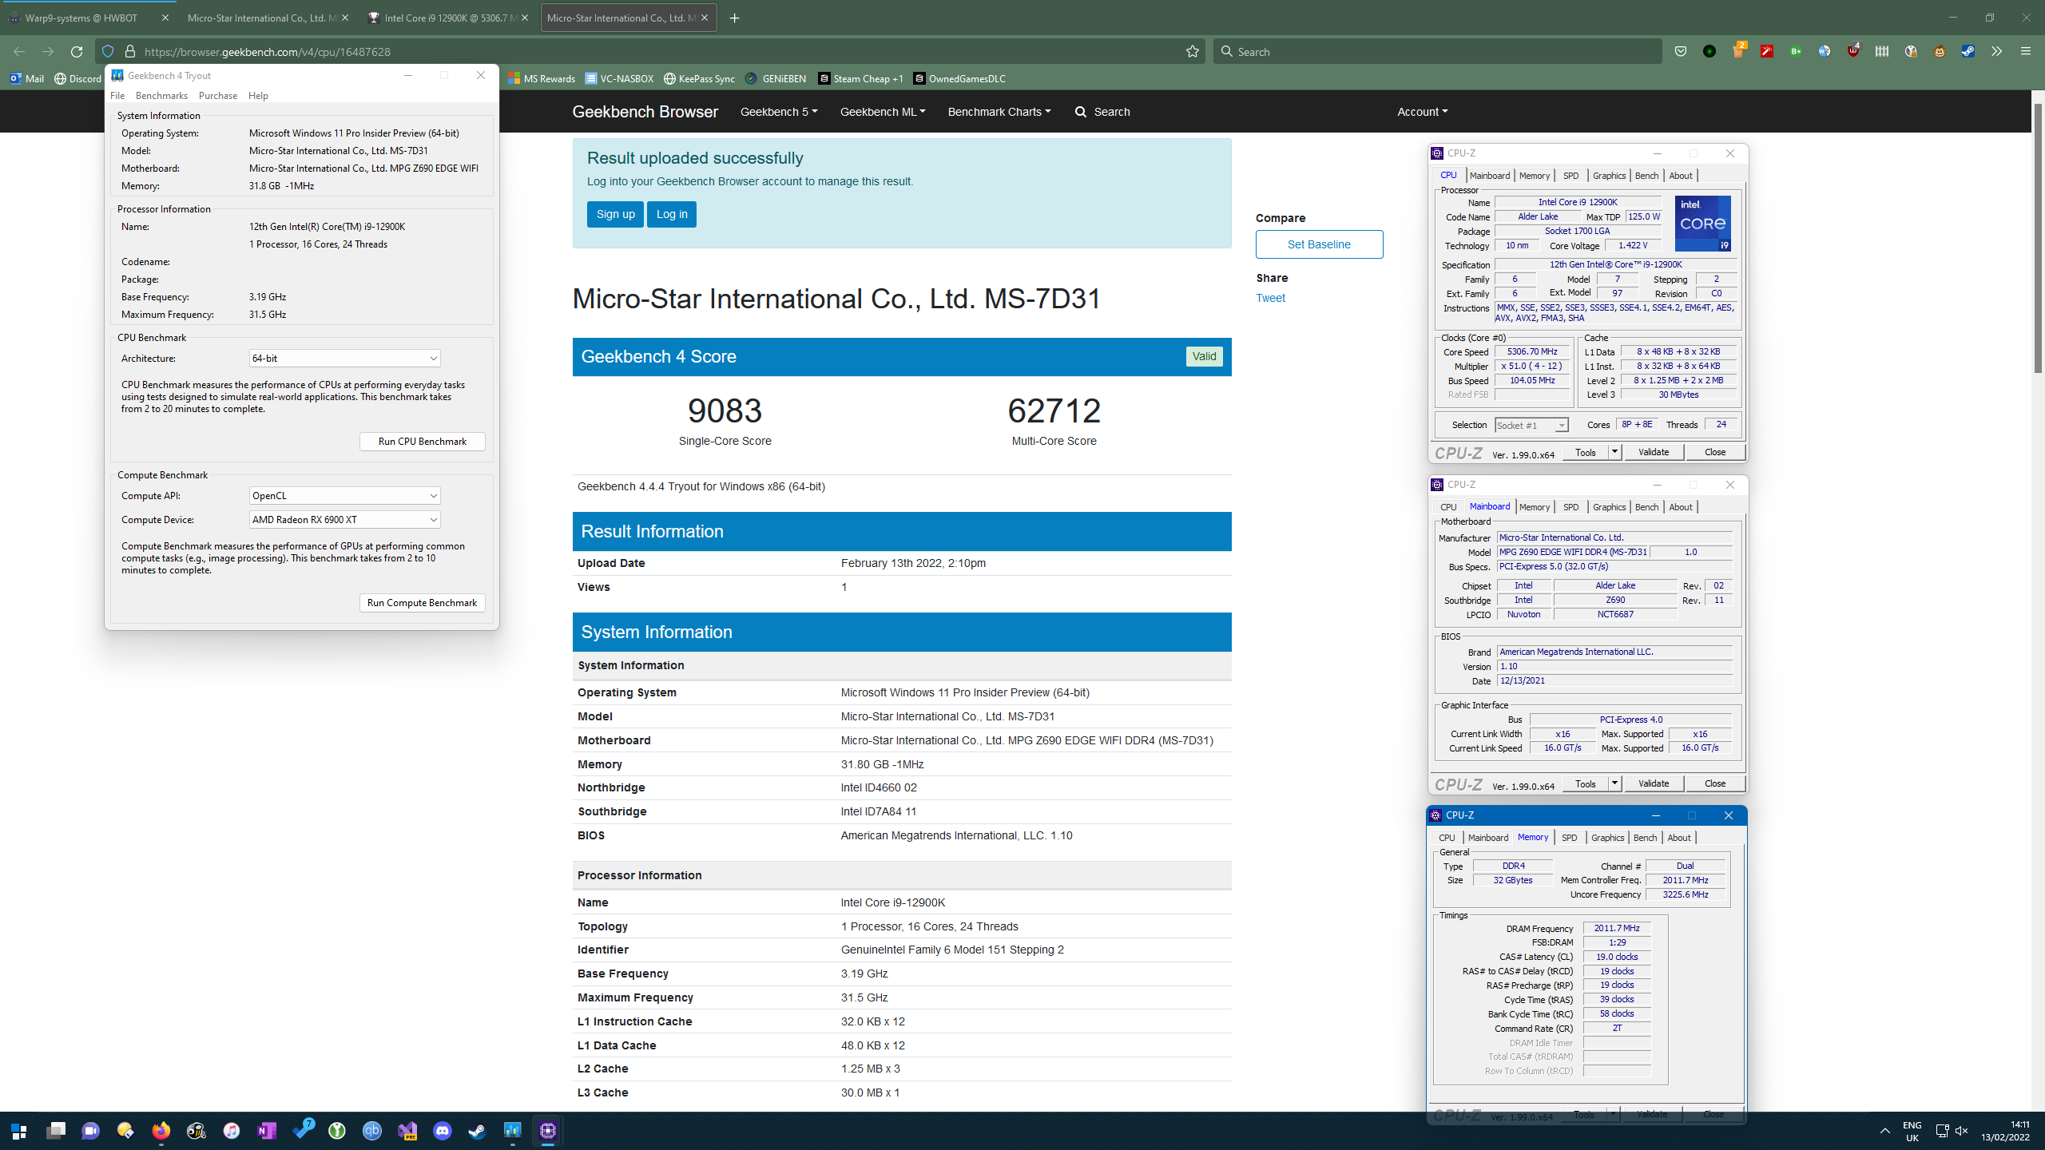The width and height of the screenshot is (2045, 1150).
Task: Click the browser page vertical scrollbar
Action: [x=2038, y=240]
